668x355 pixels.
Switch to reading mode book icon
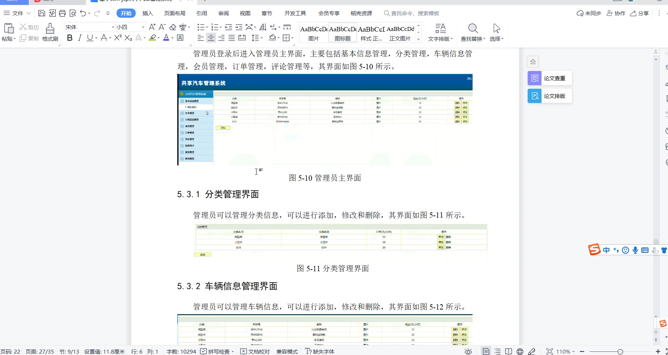pos(508,351)
